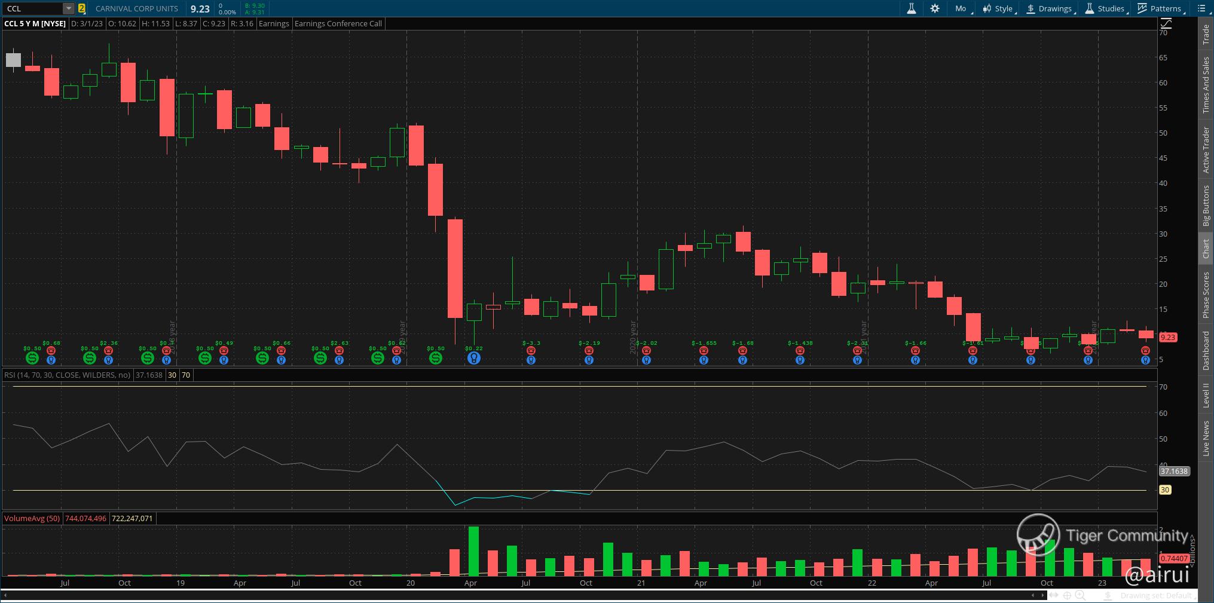Click the earnings phone icon under $-1.438
The image size is (1214, 603).
pyautogui.click(x=800, y=351)
